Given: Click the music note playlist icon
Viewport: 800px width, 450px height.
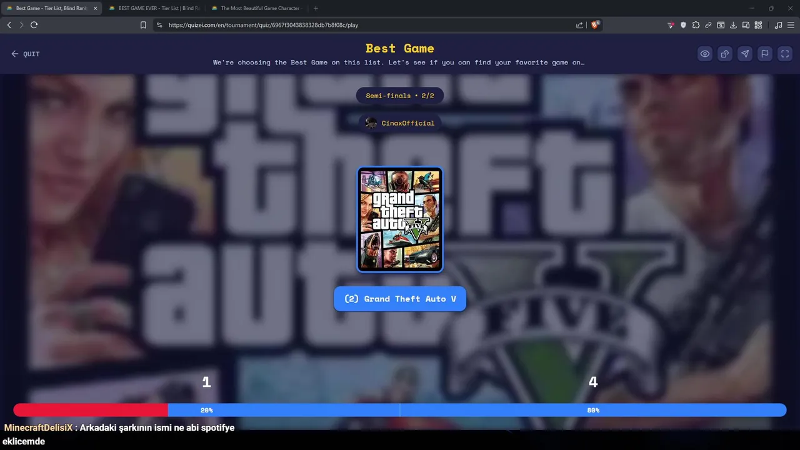Looking at the screenshot, I should point(778,25).
